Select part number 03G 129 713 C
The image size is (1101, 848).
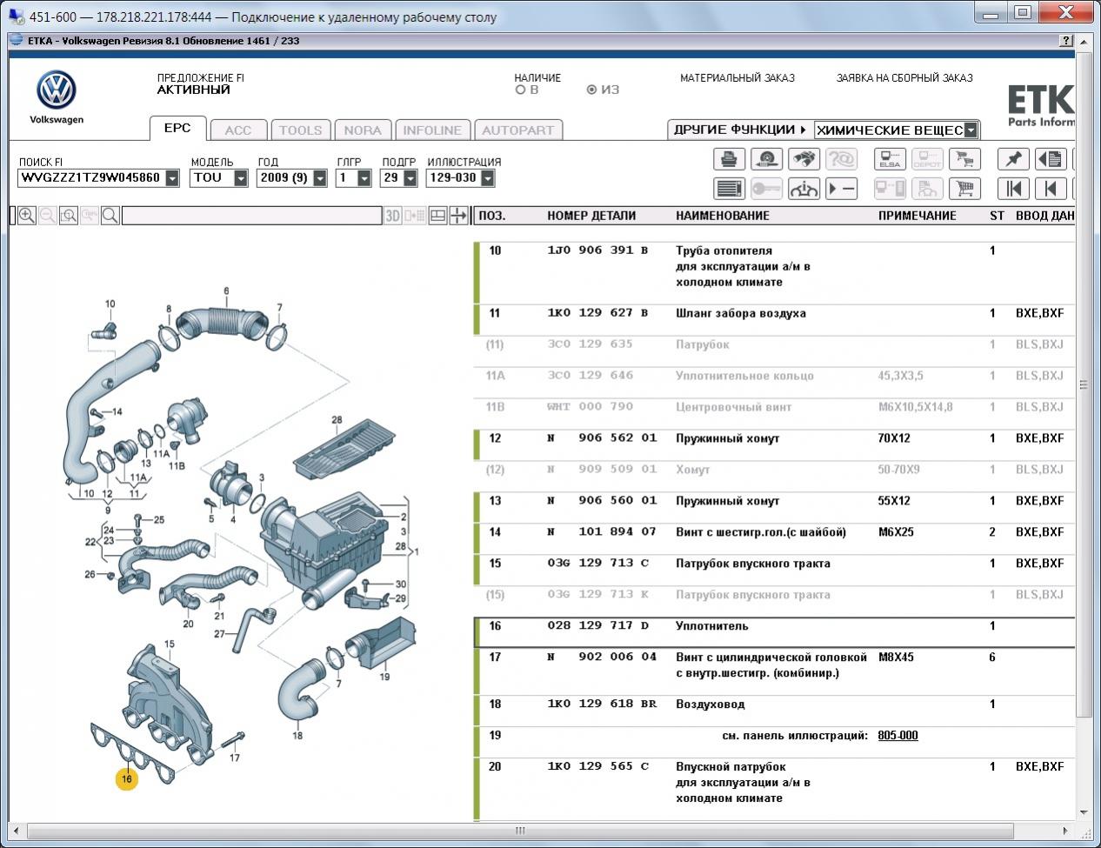click(597, 564)
